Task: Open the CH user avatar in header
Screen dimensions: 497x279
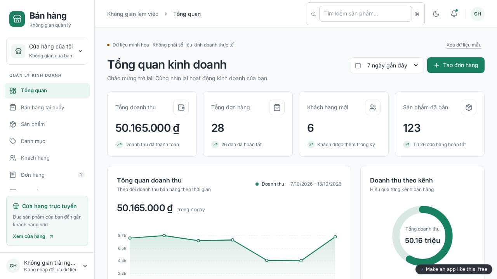Action: pyautogui.click(x=478, y=14)
